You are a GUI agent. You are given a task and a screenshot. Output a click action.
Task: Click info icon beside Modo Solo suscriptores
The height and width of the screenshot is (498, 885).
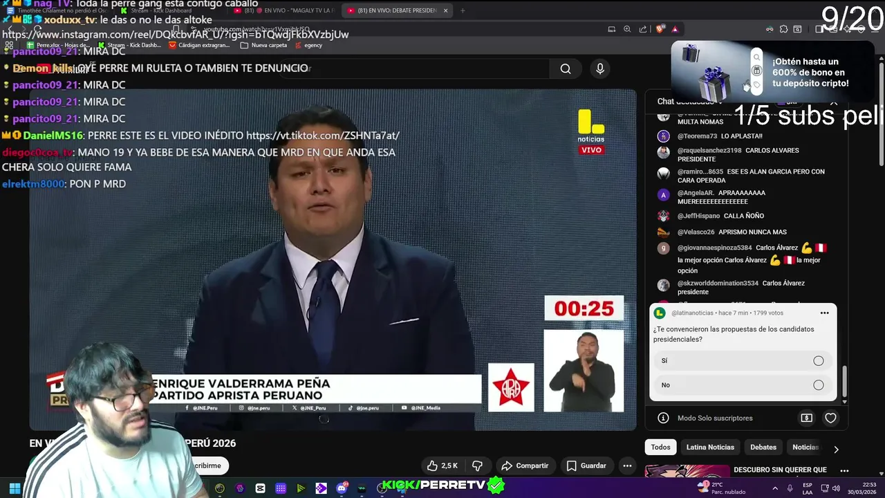[x=663, y=418]
